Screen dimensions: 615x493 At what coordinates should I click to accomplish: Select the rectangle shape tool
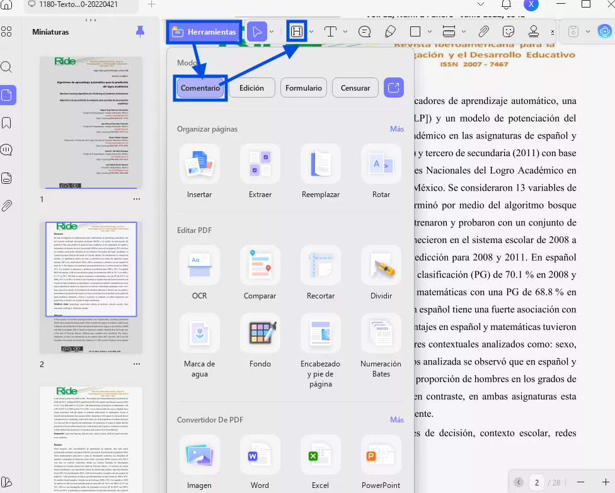click(x=415, y=31)
